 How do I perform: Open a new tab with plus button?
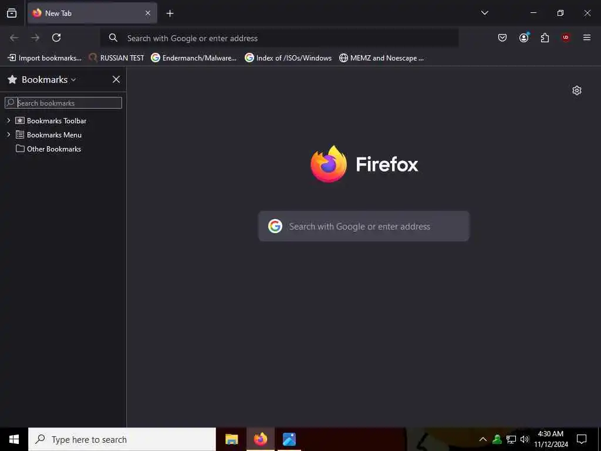(170, 14)
